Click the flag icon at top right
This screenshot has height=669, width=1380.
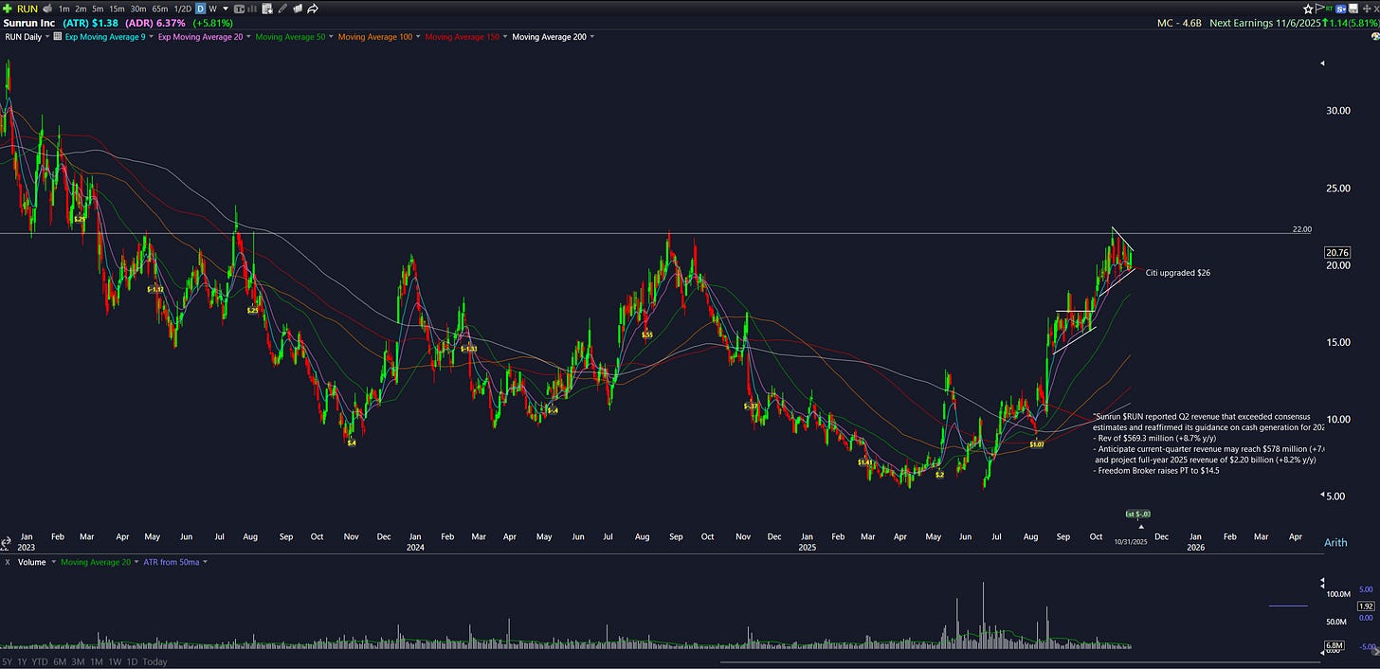[1319, 9]
